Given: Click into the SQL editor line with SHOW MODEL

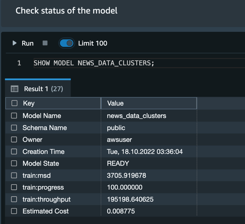Looking at the screenshot, I should point(139,63).
